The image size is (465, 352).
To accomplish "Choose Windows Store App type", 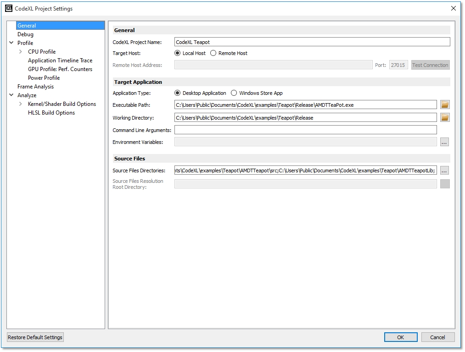I will pyautogui.click(x=234, y=93).
